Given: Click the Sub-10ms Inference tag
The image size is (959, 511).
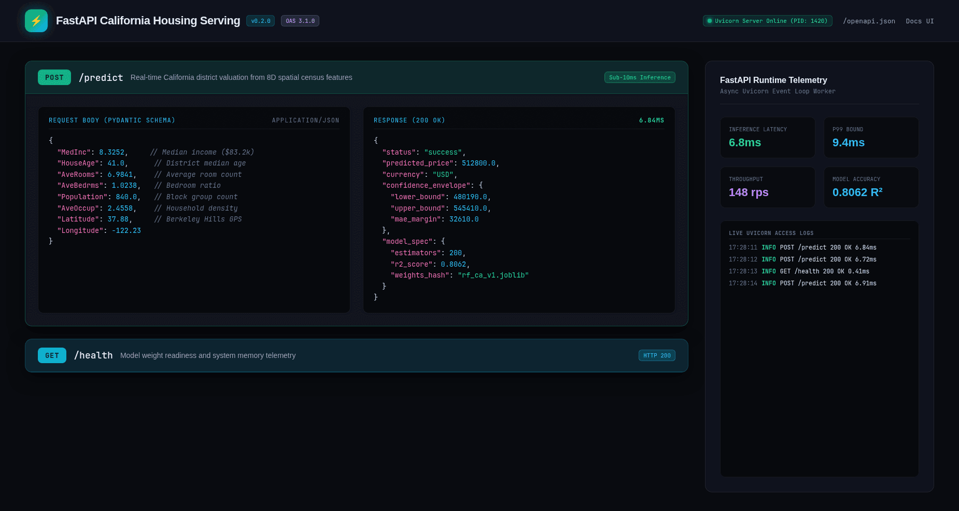Looking at the screenshot, I should (x=640, y=77).
